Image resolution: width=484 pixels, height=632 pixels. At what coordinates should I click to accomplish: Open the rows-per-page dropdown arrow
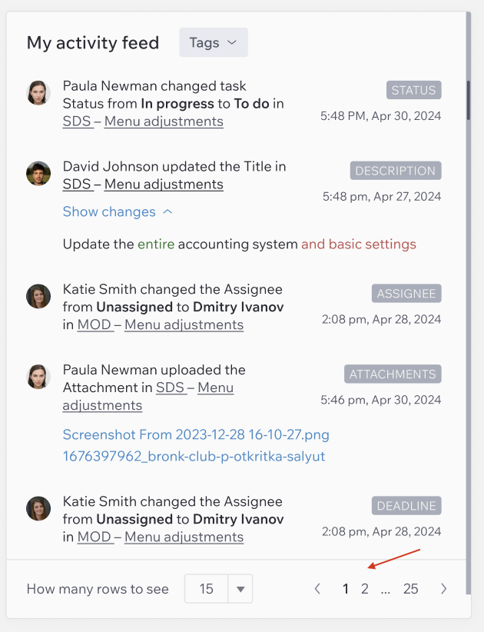240,590
